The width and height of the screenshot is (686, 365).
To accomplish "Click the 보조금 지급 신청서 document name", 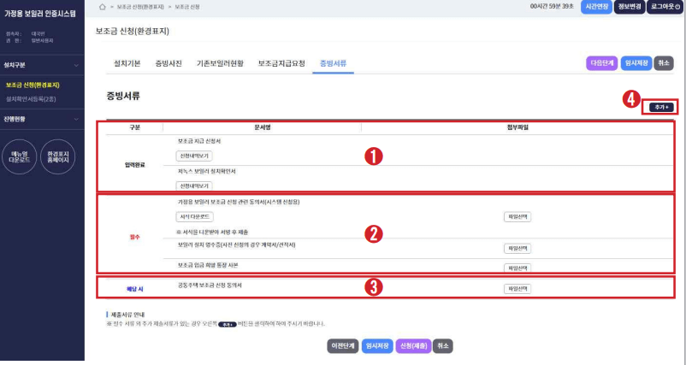I will point(199,142).
